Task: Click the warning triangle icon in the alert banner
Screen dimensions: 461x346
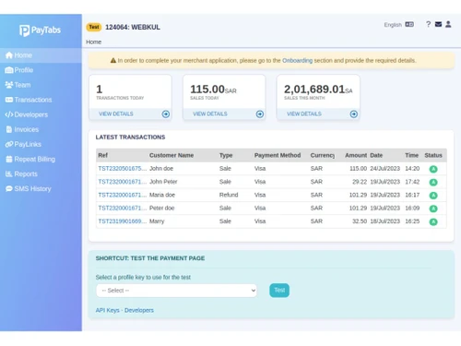Action: point(113,61)
